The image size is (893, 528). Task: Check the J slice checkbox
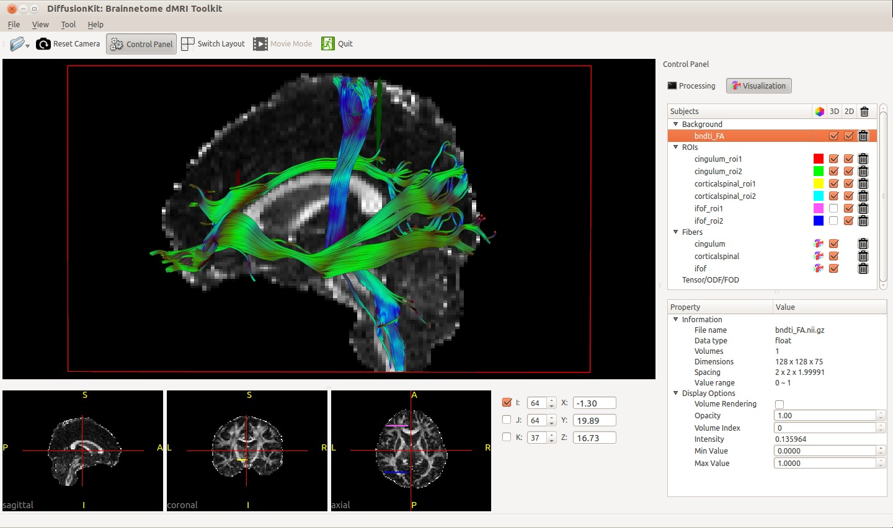click(507, 420)
